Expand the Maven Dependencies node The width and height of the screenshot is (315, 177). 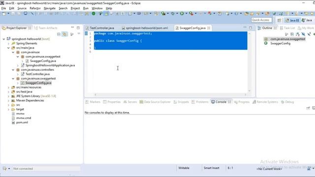tap(8, 100)
